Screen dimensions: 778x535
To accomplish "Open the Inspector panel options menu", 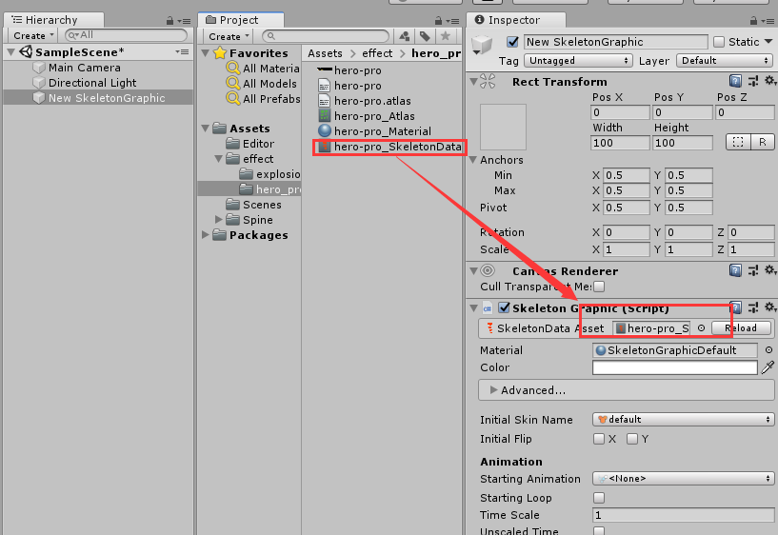I will pos(768,21).
